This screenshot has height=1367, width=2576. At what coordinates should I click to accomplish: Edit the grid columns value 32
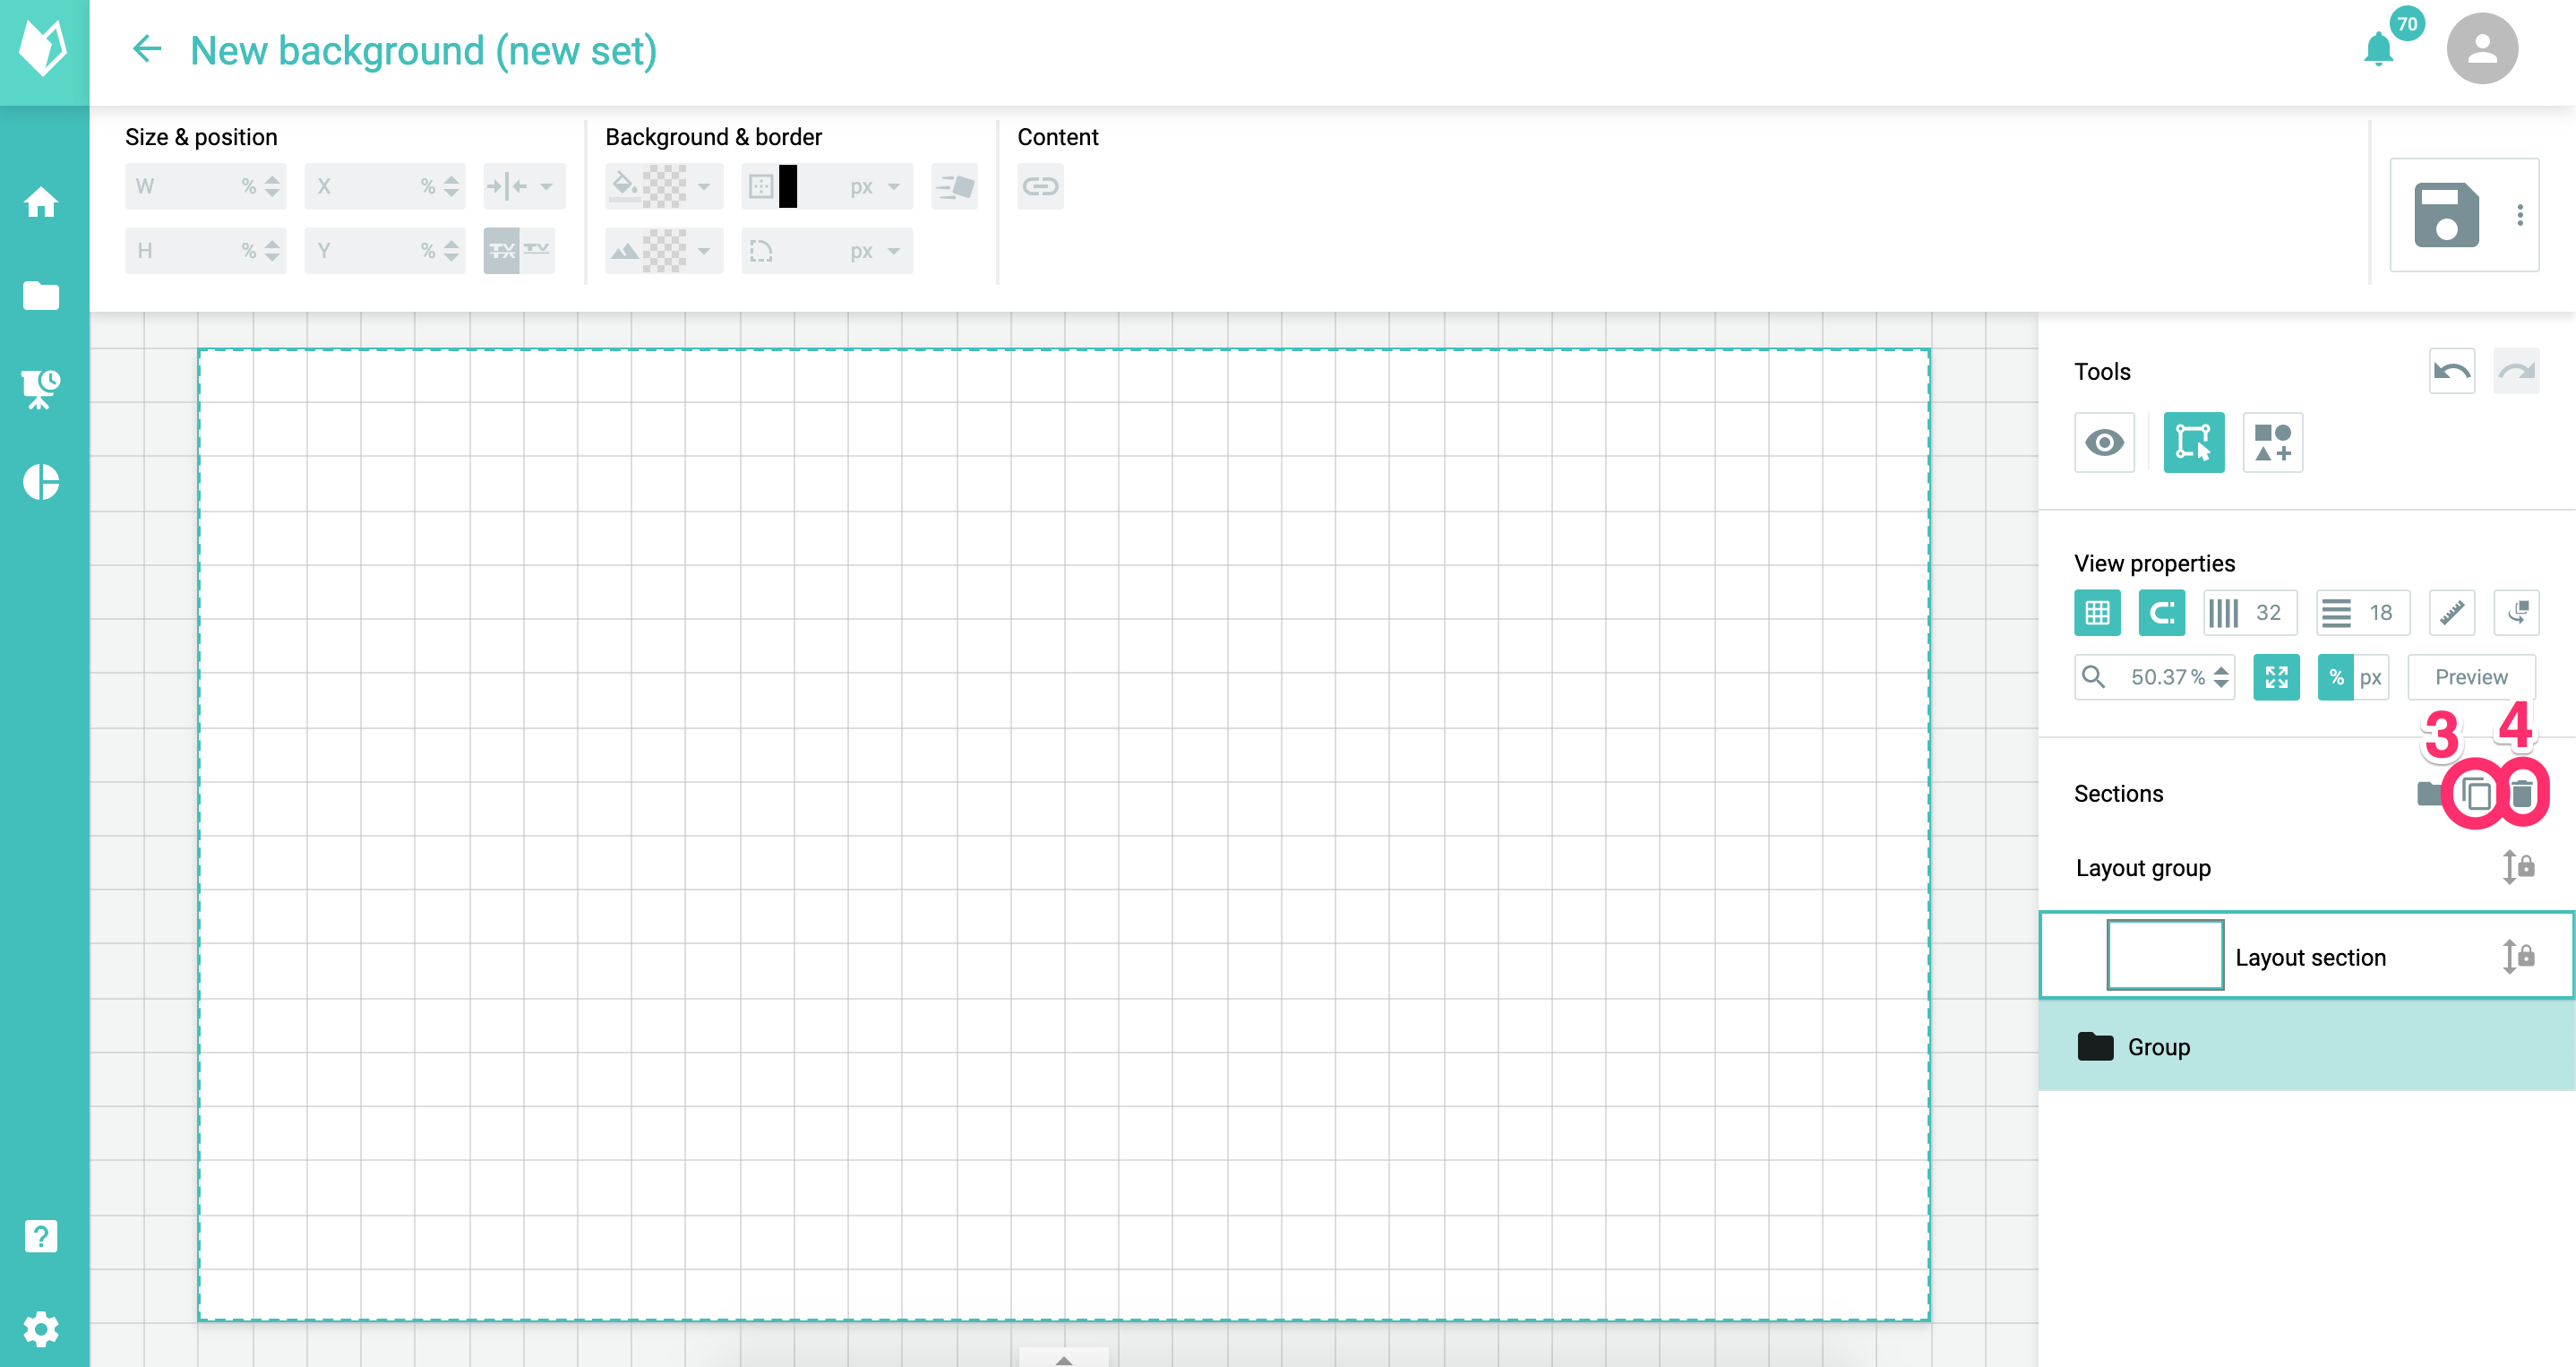2250,612
